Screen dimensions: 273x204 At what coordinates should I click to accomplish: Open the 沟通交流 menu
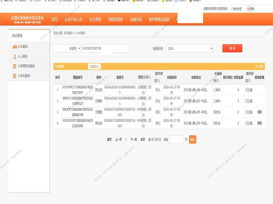pos(136,19)
